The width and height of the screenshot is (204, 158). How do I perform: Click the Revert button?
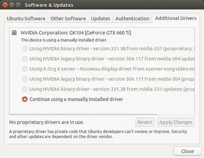pyautogui.click(x=145, y=122)
